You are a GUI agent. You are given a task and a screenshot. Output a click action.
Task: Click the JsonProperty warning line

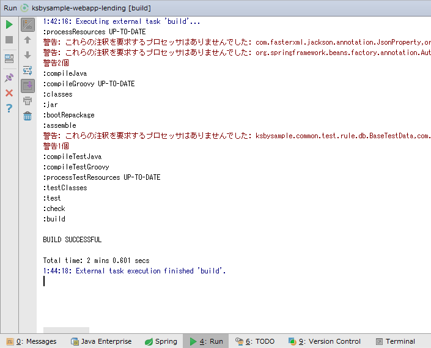(237, 42)
